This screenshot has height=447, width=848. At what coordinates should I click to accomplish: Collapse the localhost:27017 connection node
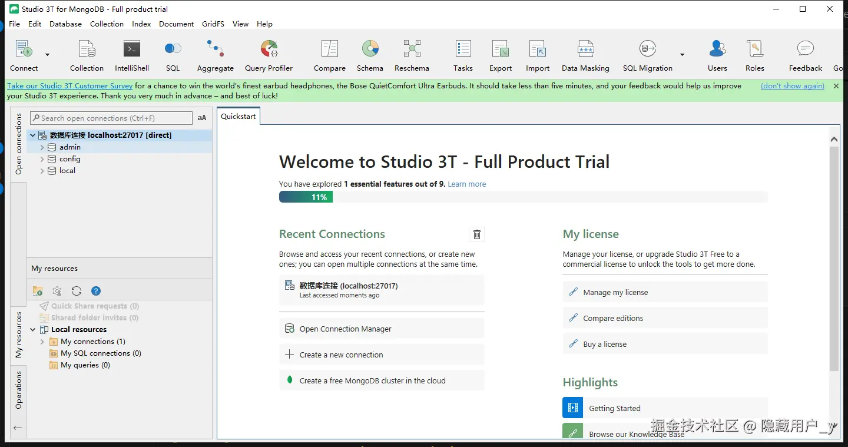32,135
